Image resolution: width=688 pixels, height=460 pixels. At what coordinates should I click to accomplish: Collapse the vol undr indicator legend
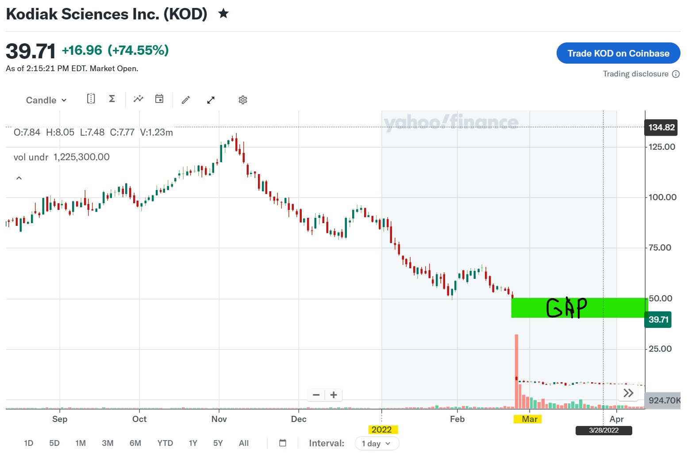[x=19, y=178]
